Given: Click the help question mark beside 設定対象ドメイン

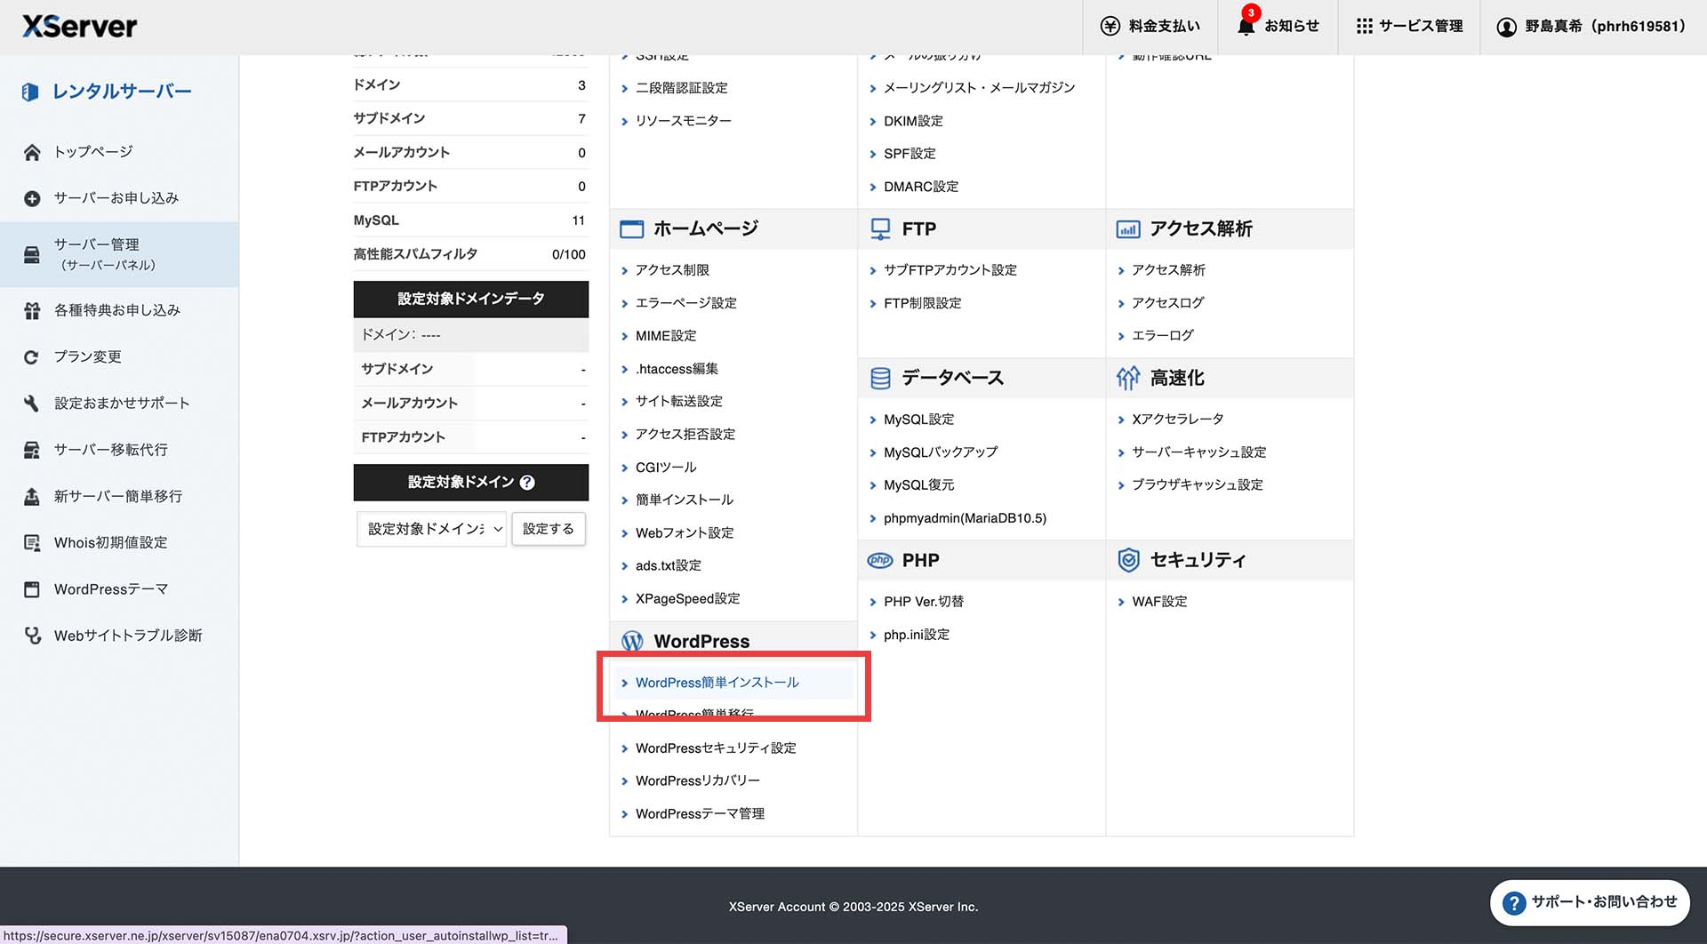Looking at the screenshot, I should [527, 483].
